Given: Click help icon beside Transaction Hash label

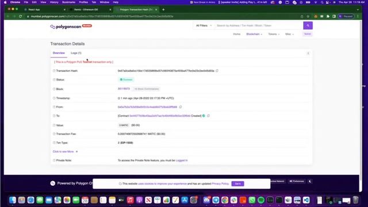Looking at the screenshot, I should pyautogui.click(x=54, y=71).
